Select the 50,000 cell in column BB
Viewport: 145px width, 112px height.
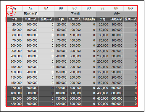(x=61, y=30)
